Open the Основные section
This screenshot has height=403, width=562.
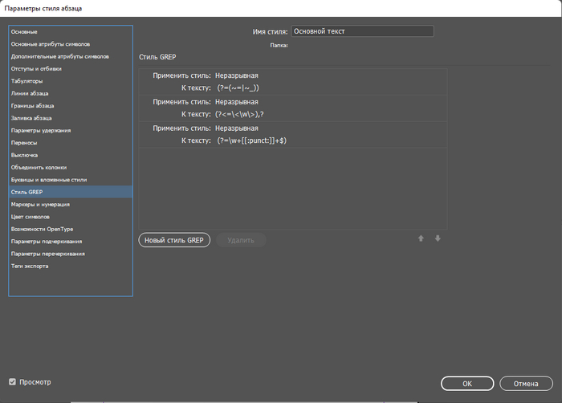(x=25, y=31)
